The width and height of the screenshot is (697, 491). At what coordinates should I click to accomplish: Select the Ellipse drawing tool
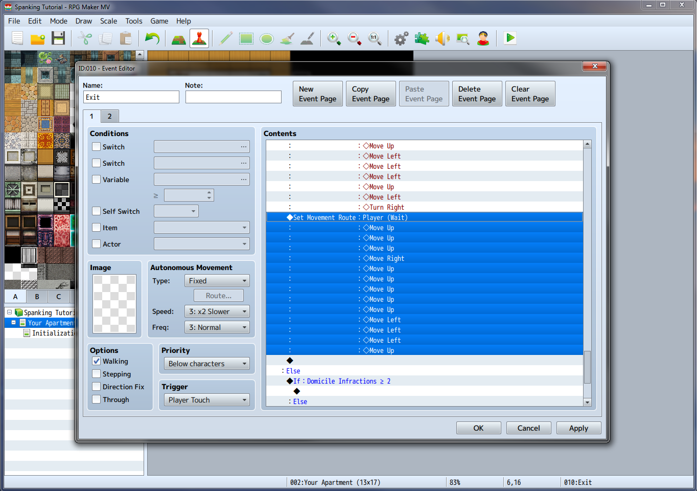[267, 38]
